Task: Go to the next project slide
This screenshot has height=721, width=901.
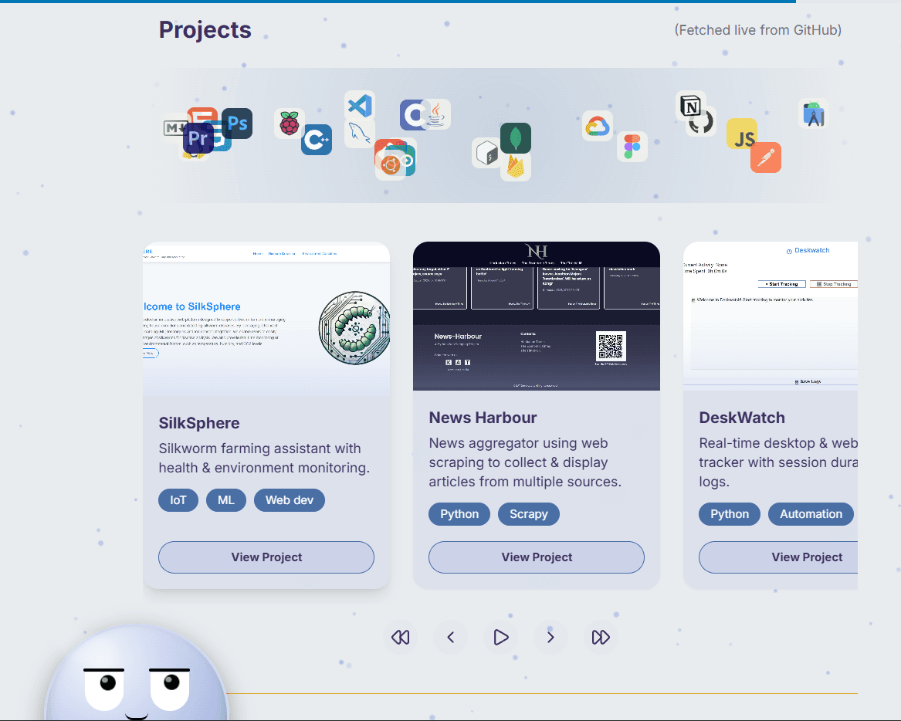Action: pos(550,638)
